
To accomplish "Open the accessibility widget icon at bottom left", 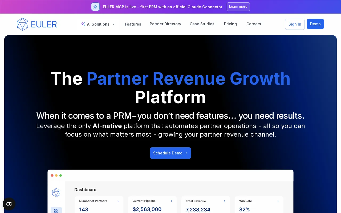I will pyautogui.click(x=9, y=204).
